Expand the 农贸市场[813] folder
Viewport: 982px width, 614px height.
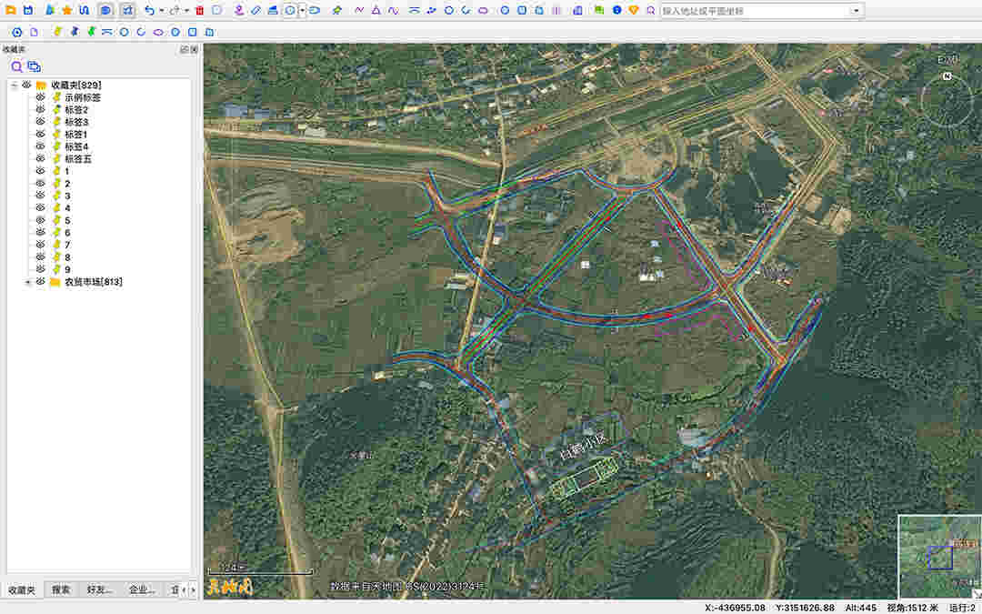(27, 282)
